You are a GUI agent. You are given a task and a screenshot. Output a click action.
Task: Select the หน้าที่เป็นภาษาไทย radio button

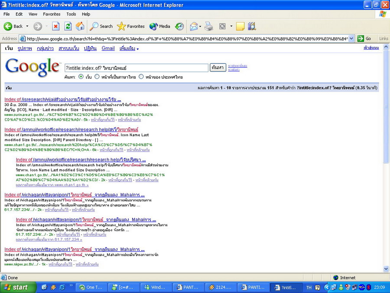pyautogui.click(x=97, y=77)
